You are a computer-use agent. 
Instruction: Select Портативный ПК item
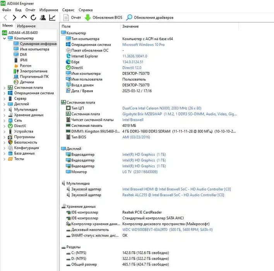[31, 76]
